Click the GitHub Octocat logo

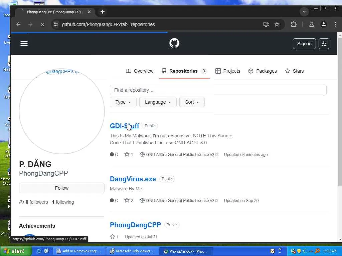[x=174, y=43]
